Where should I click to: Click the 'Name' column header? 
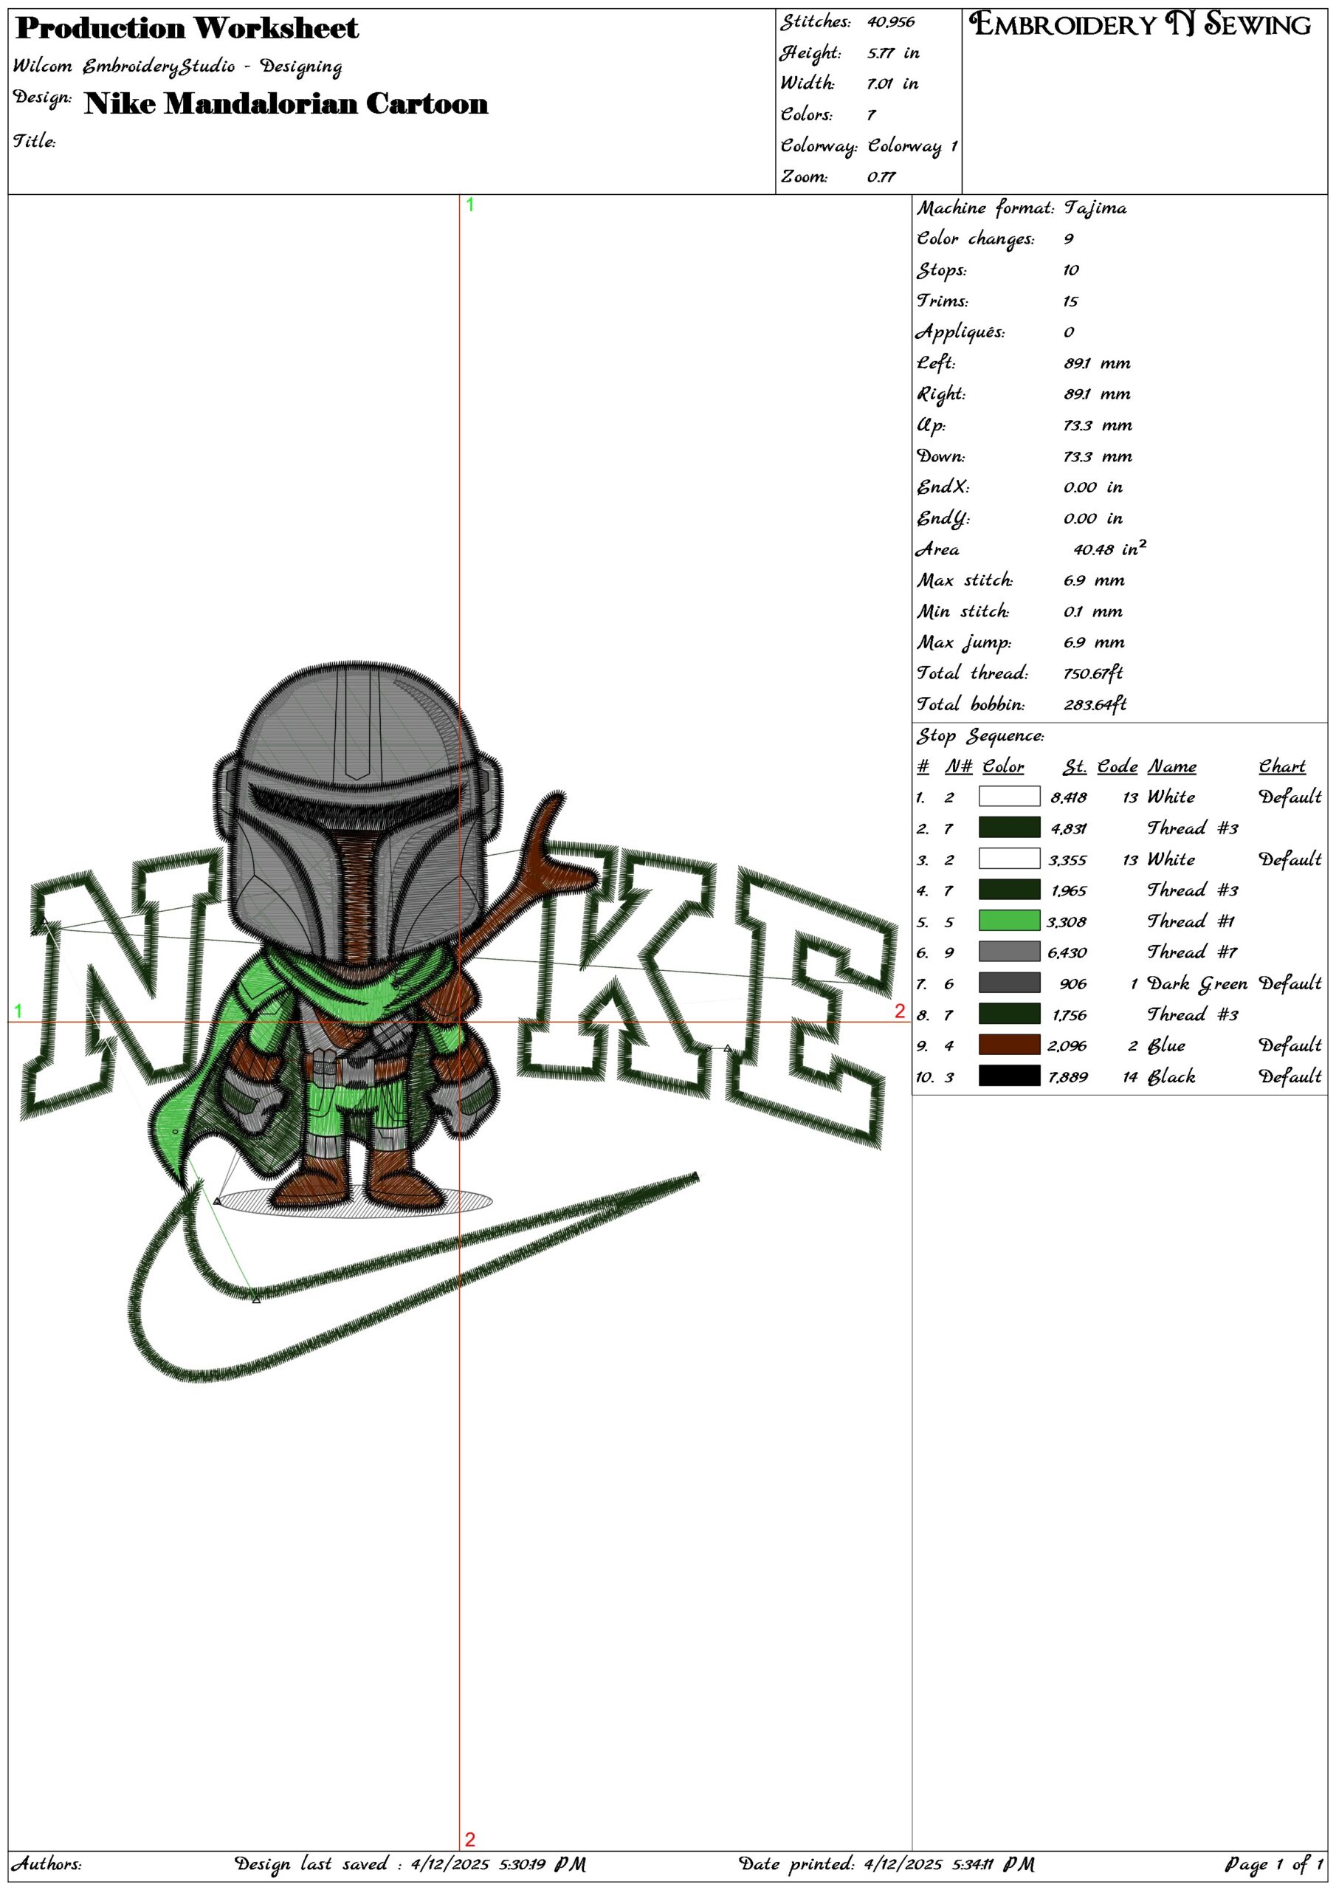[1172, 766]
